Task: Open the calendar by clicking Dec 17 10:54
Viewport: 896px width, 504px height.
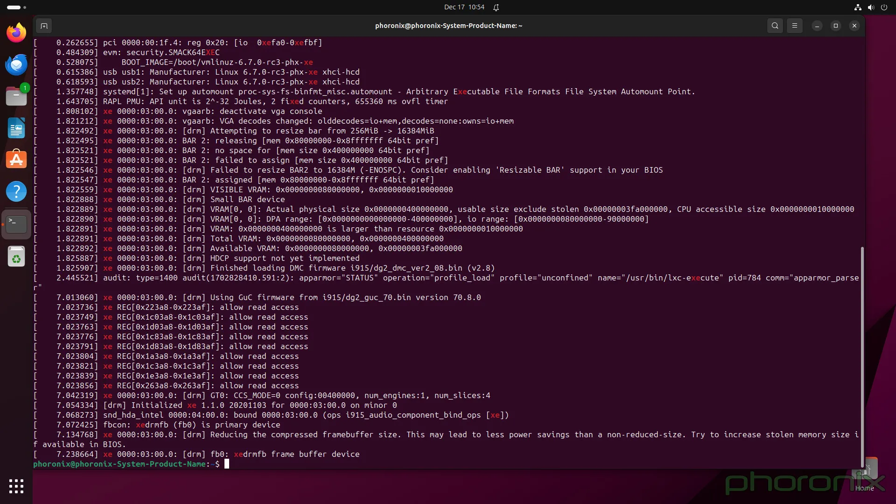Action: point(464,7)
